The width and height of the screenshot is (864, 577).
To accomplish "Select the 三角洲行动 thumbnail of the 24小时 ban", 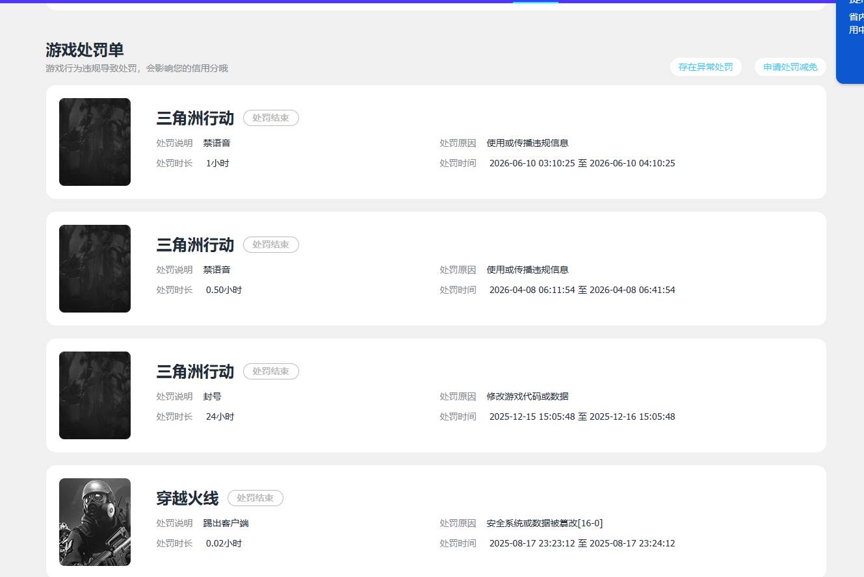I will tap(95, 395).
